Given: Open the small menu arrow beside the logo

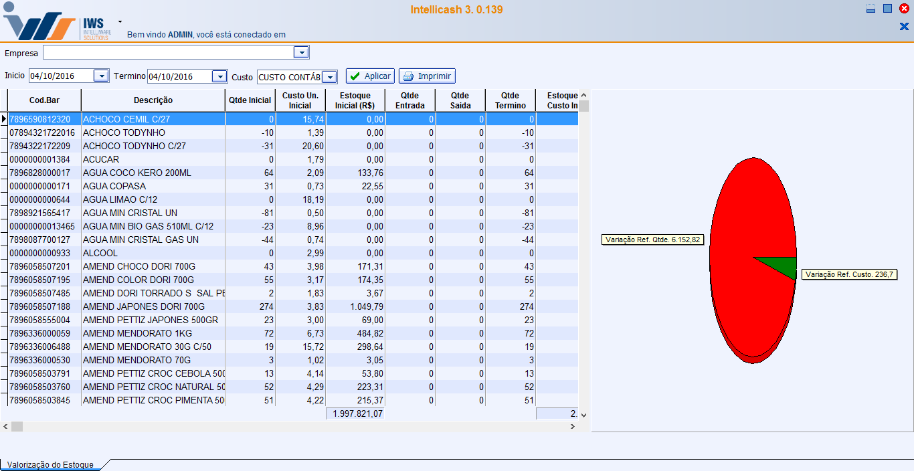Looking at the screenshot, I should pos(120,21).
